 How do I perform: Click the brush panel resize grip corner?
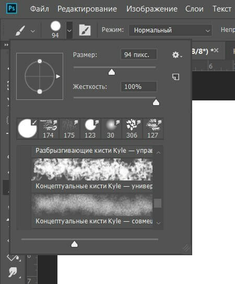point(186,247)
